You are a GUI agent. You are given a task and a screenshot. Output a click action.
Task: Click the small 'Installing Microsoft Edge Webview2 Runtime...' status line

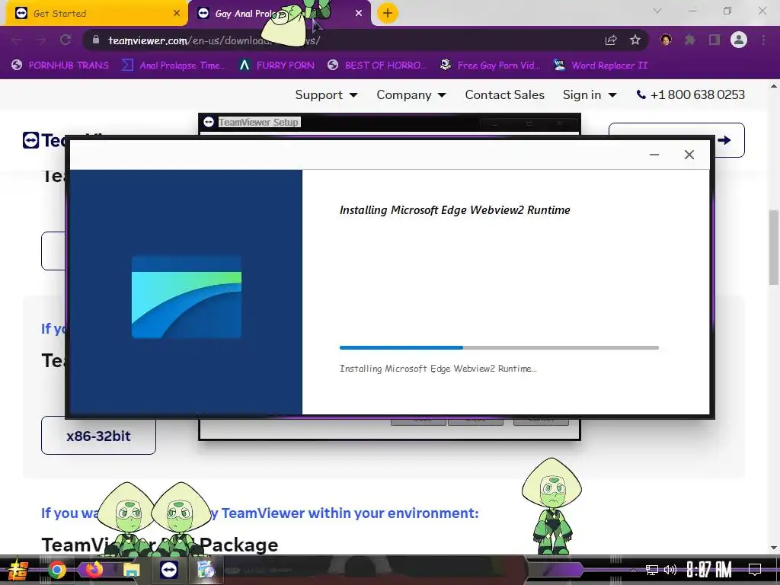click(438, 369)
